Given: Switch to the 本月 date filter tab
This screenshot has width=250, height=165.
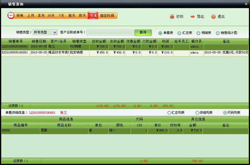Looking at the screenshot, I should click(41, 16).
